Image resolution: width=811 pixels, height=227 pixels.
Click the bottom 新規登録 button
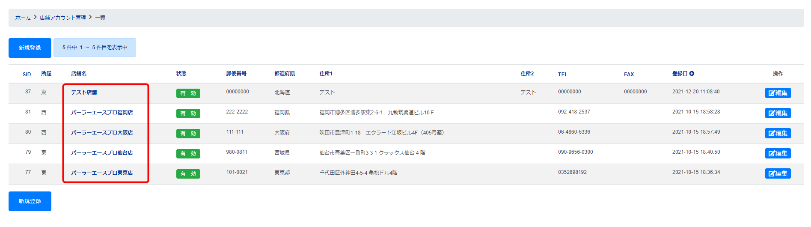pos(30,201)
